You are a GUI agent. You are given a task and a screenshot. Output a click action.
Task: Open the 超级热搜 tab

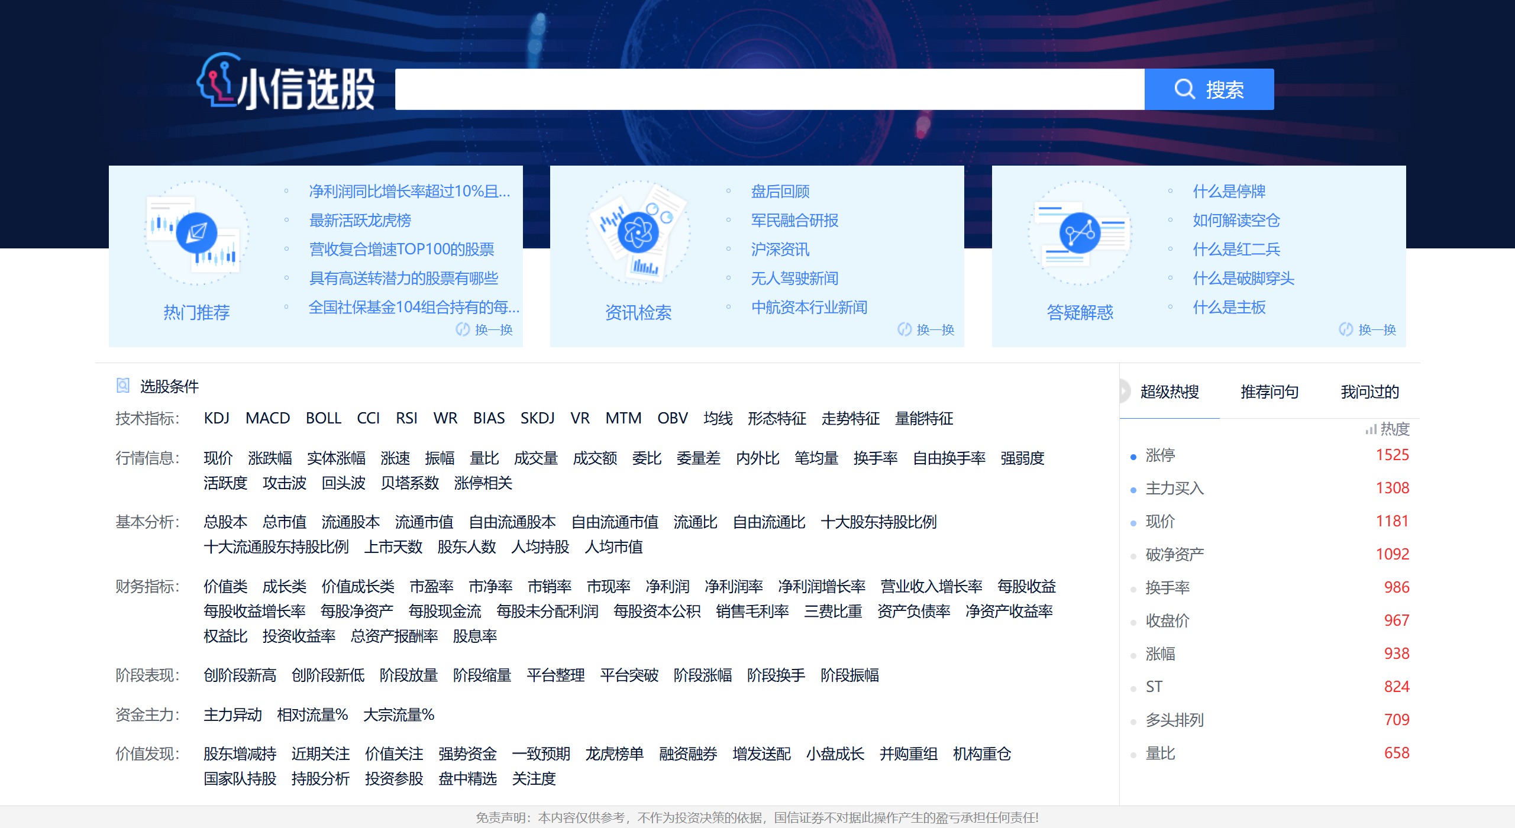point(1170,392)
